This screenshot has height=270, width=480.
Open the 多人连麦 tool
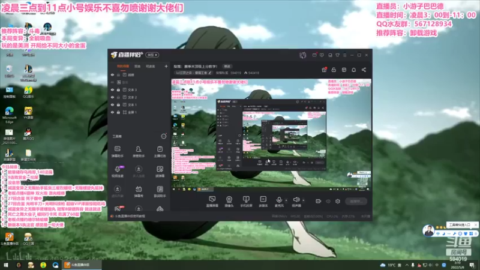coord(139,172)
